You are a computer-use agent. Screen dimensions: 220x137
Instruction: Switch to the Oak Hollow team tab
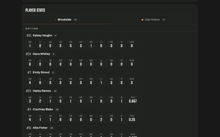tap(154, 20)
